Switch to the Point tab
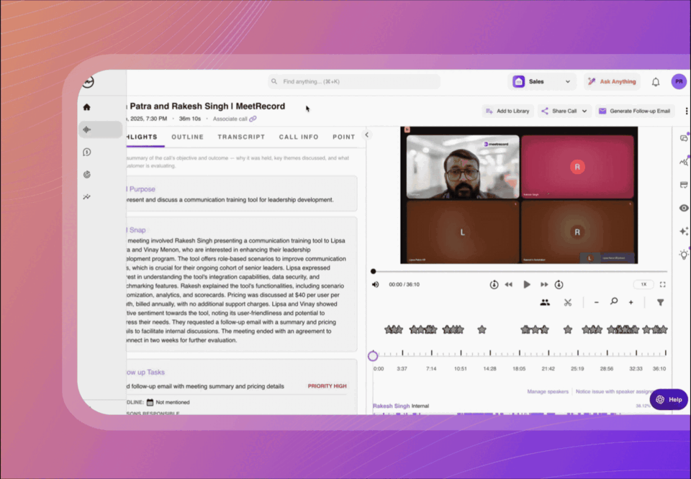This screenshot has width=691, height=479. 344,137
